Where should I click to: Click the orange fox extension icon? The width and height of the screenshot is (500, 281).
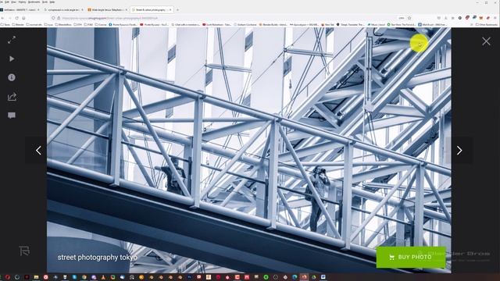point(481,18)
